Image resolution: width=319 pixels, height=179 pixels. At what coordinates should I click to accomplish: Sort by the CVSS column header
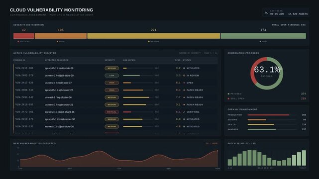coord(177,60)
